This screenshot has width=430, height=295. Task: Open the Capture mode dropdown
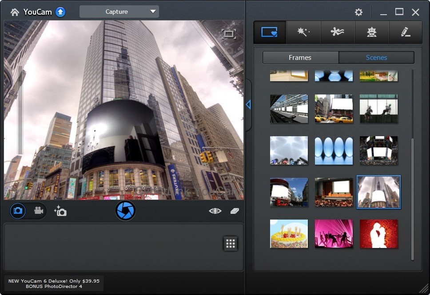[119, 12]
